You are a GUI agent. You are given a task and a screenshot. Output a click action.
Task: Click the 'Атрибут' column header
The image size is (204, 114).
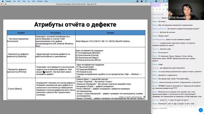tap(21, 33)
